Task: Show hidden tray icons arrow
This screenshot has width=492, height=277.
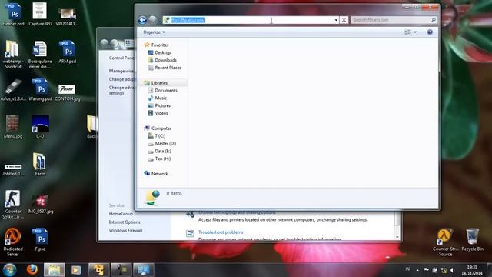Action: click(417, 270)
